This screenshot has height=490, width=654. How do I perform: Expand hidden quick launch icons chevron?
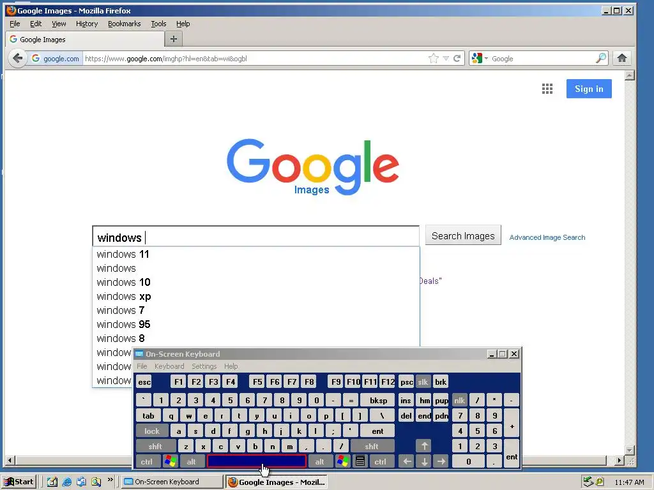tap(110, 480)
